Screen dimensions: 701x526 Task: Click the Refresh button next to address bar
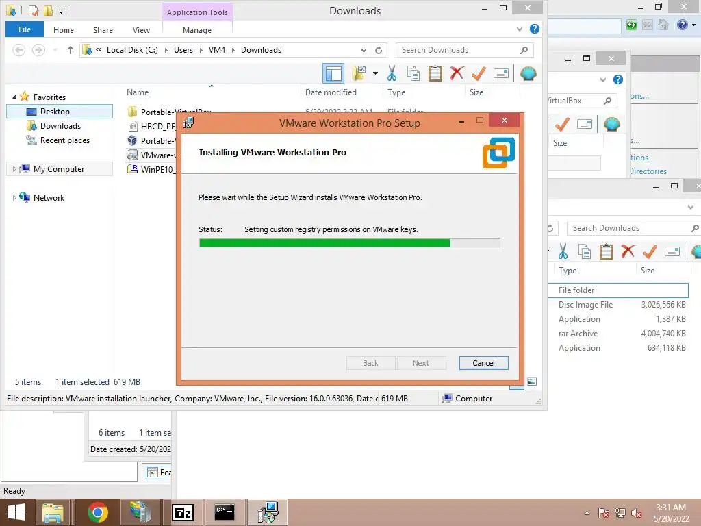pyautogui.click(x=378, y=50)
